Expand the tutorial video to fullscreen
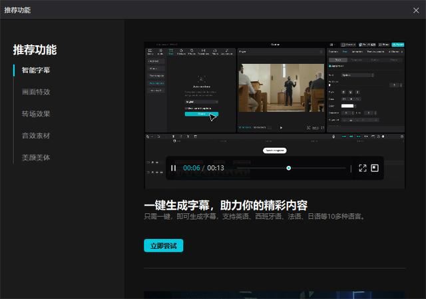 coord(363,168)
